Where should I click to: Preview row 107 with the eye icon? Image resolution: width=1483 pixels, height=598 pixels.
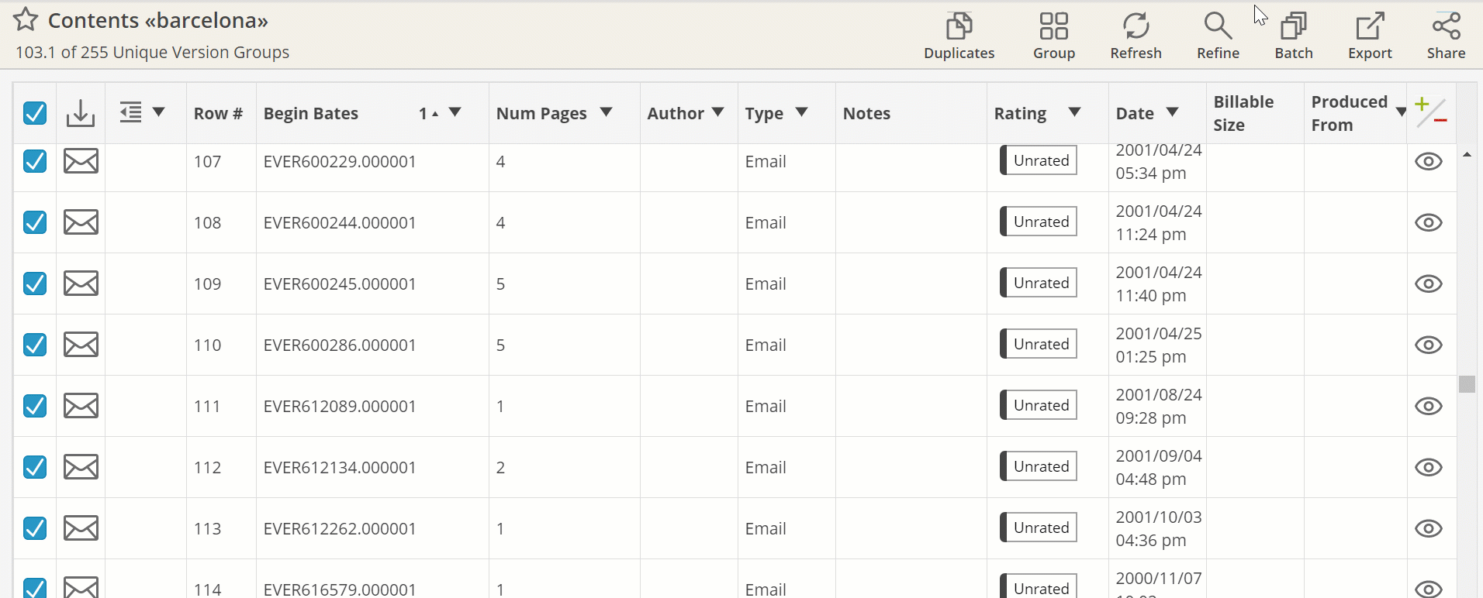pyautogui.click(x=1428, y=161)
